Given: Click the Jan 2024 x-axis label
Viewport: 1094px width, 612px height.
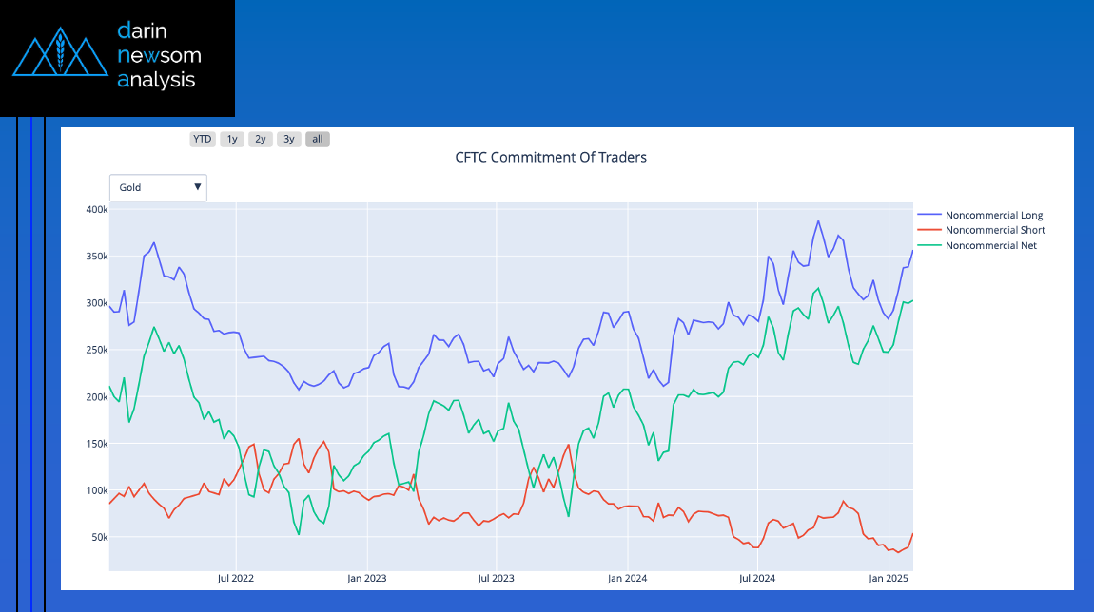Looking at the screenshot, I should 627,578.
